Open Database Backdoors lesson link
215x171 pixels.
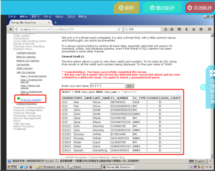click(27, 104)
